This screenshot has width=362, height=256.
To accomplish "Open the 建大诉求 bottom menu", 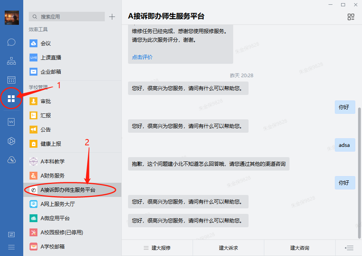I will click(228, 248).
